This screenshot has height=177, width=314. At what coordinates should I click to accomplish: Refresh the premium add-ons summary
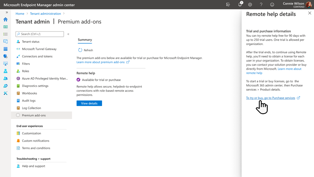[86, 50]
